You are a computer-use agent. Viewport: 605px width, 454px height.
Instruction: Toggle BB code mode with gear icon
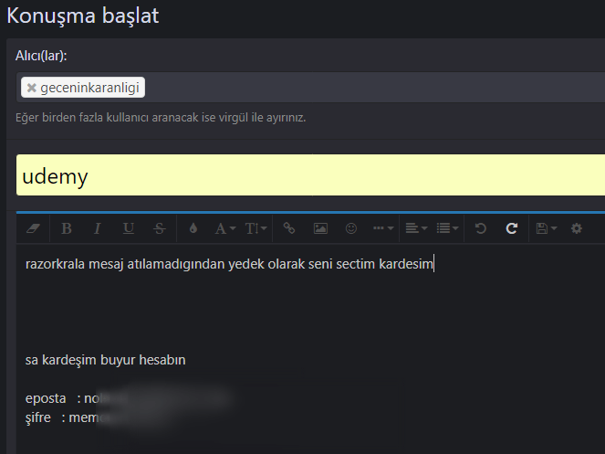577,228
